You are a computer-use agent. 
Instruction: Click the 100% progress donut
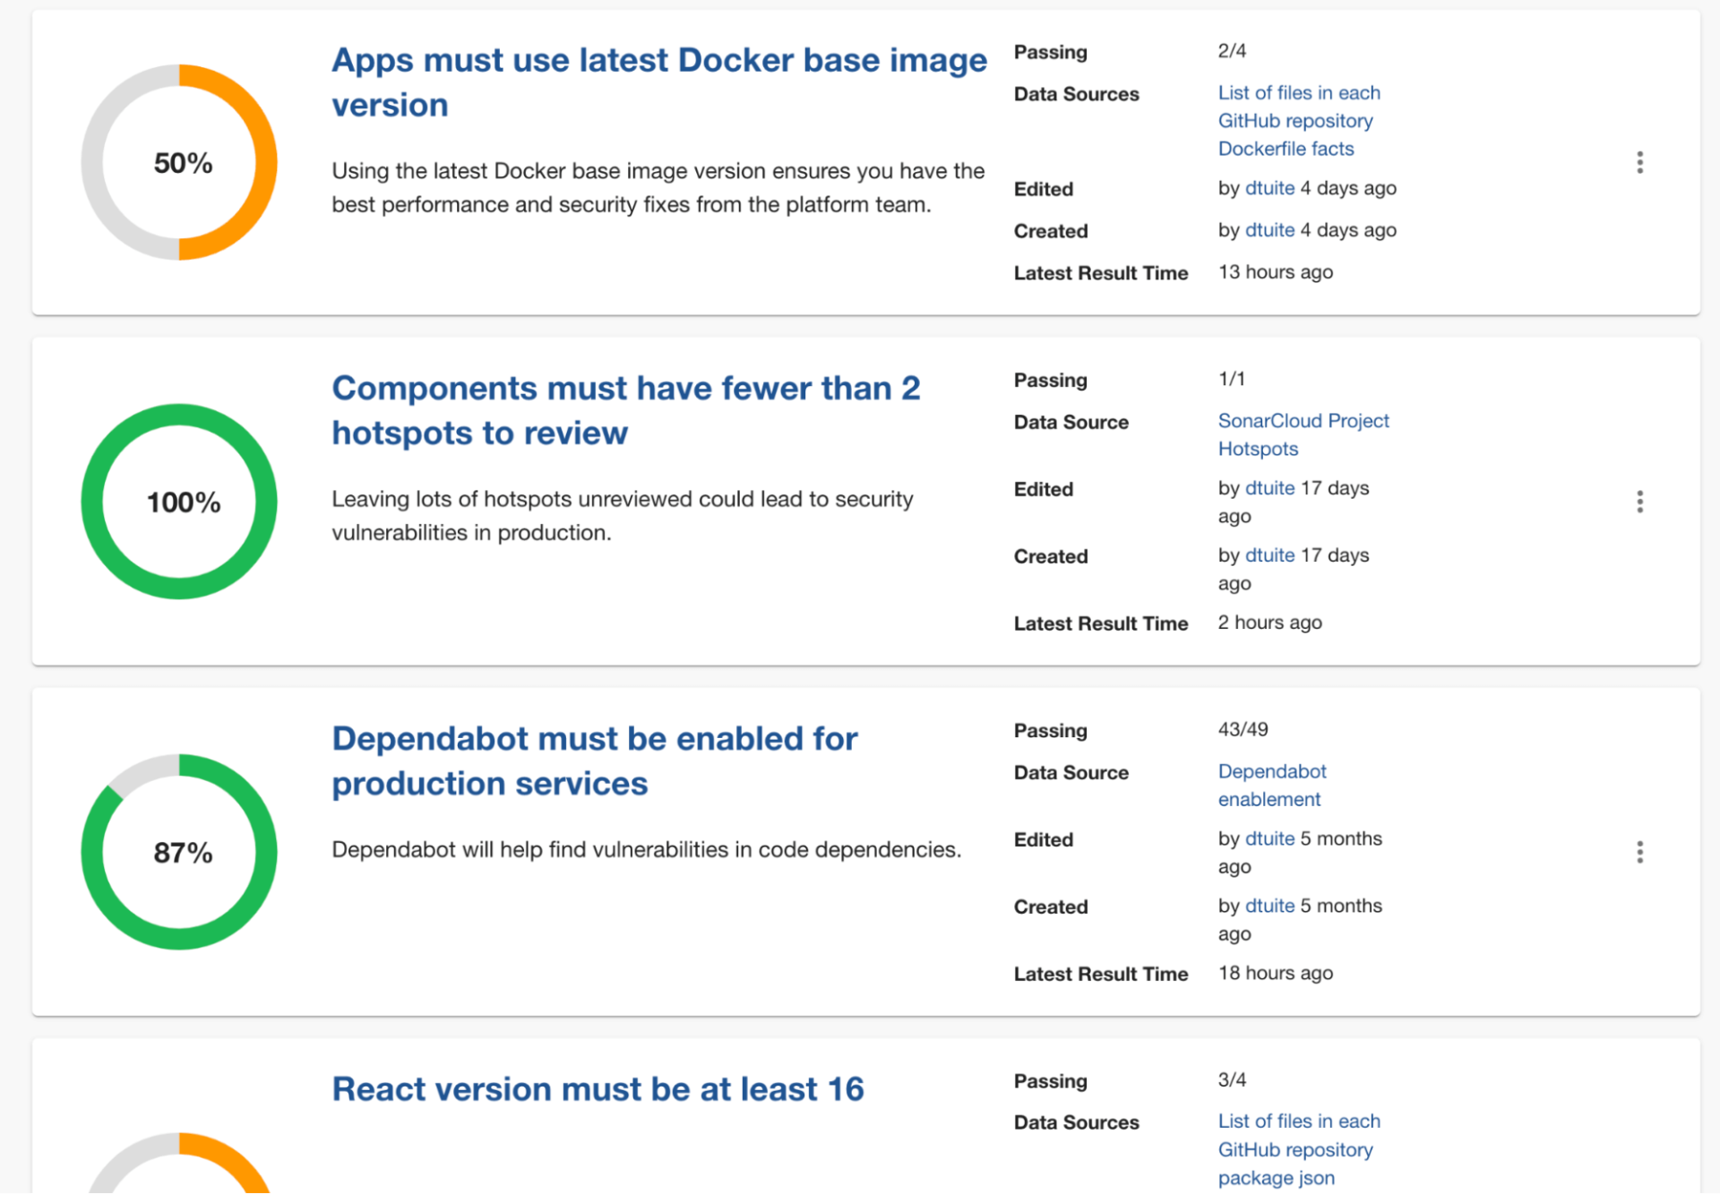(179, 502)
